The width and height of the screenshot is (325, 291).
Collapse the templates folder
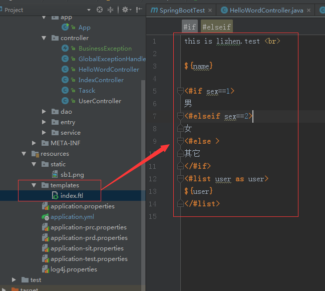[34, 185]
